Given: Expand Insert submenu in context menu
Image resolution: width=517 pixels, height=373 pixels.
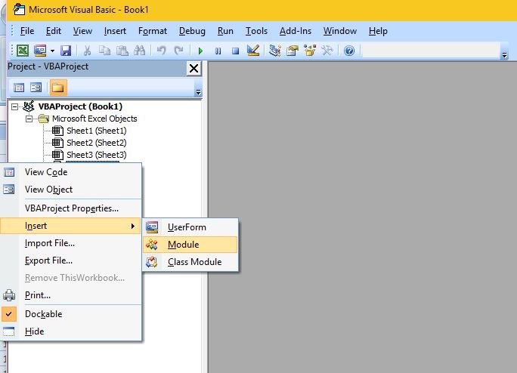Looking at the screenshot, I should click(x=70, y=226).
